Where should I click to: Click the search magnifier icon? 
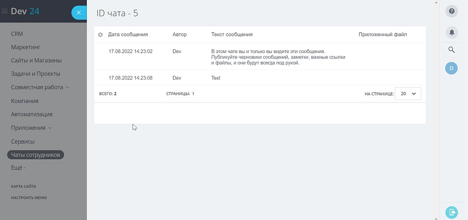click(452, 50)
